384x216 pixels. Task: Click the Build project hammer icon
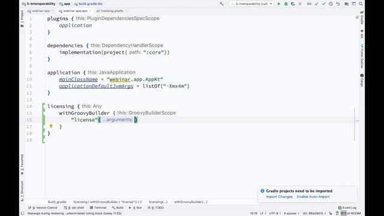[221, 4]
